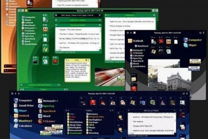Open Computer shortcut in blue-themed desktop
This screenshot has height=139, width=208.
click(23, 100)
